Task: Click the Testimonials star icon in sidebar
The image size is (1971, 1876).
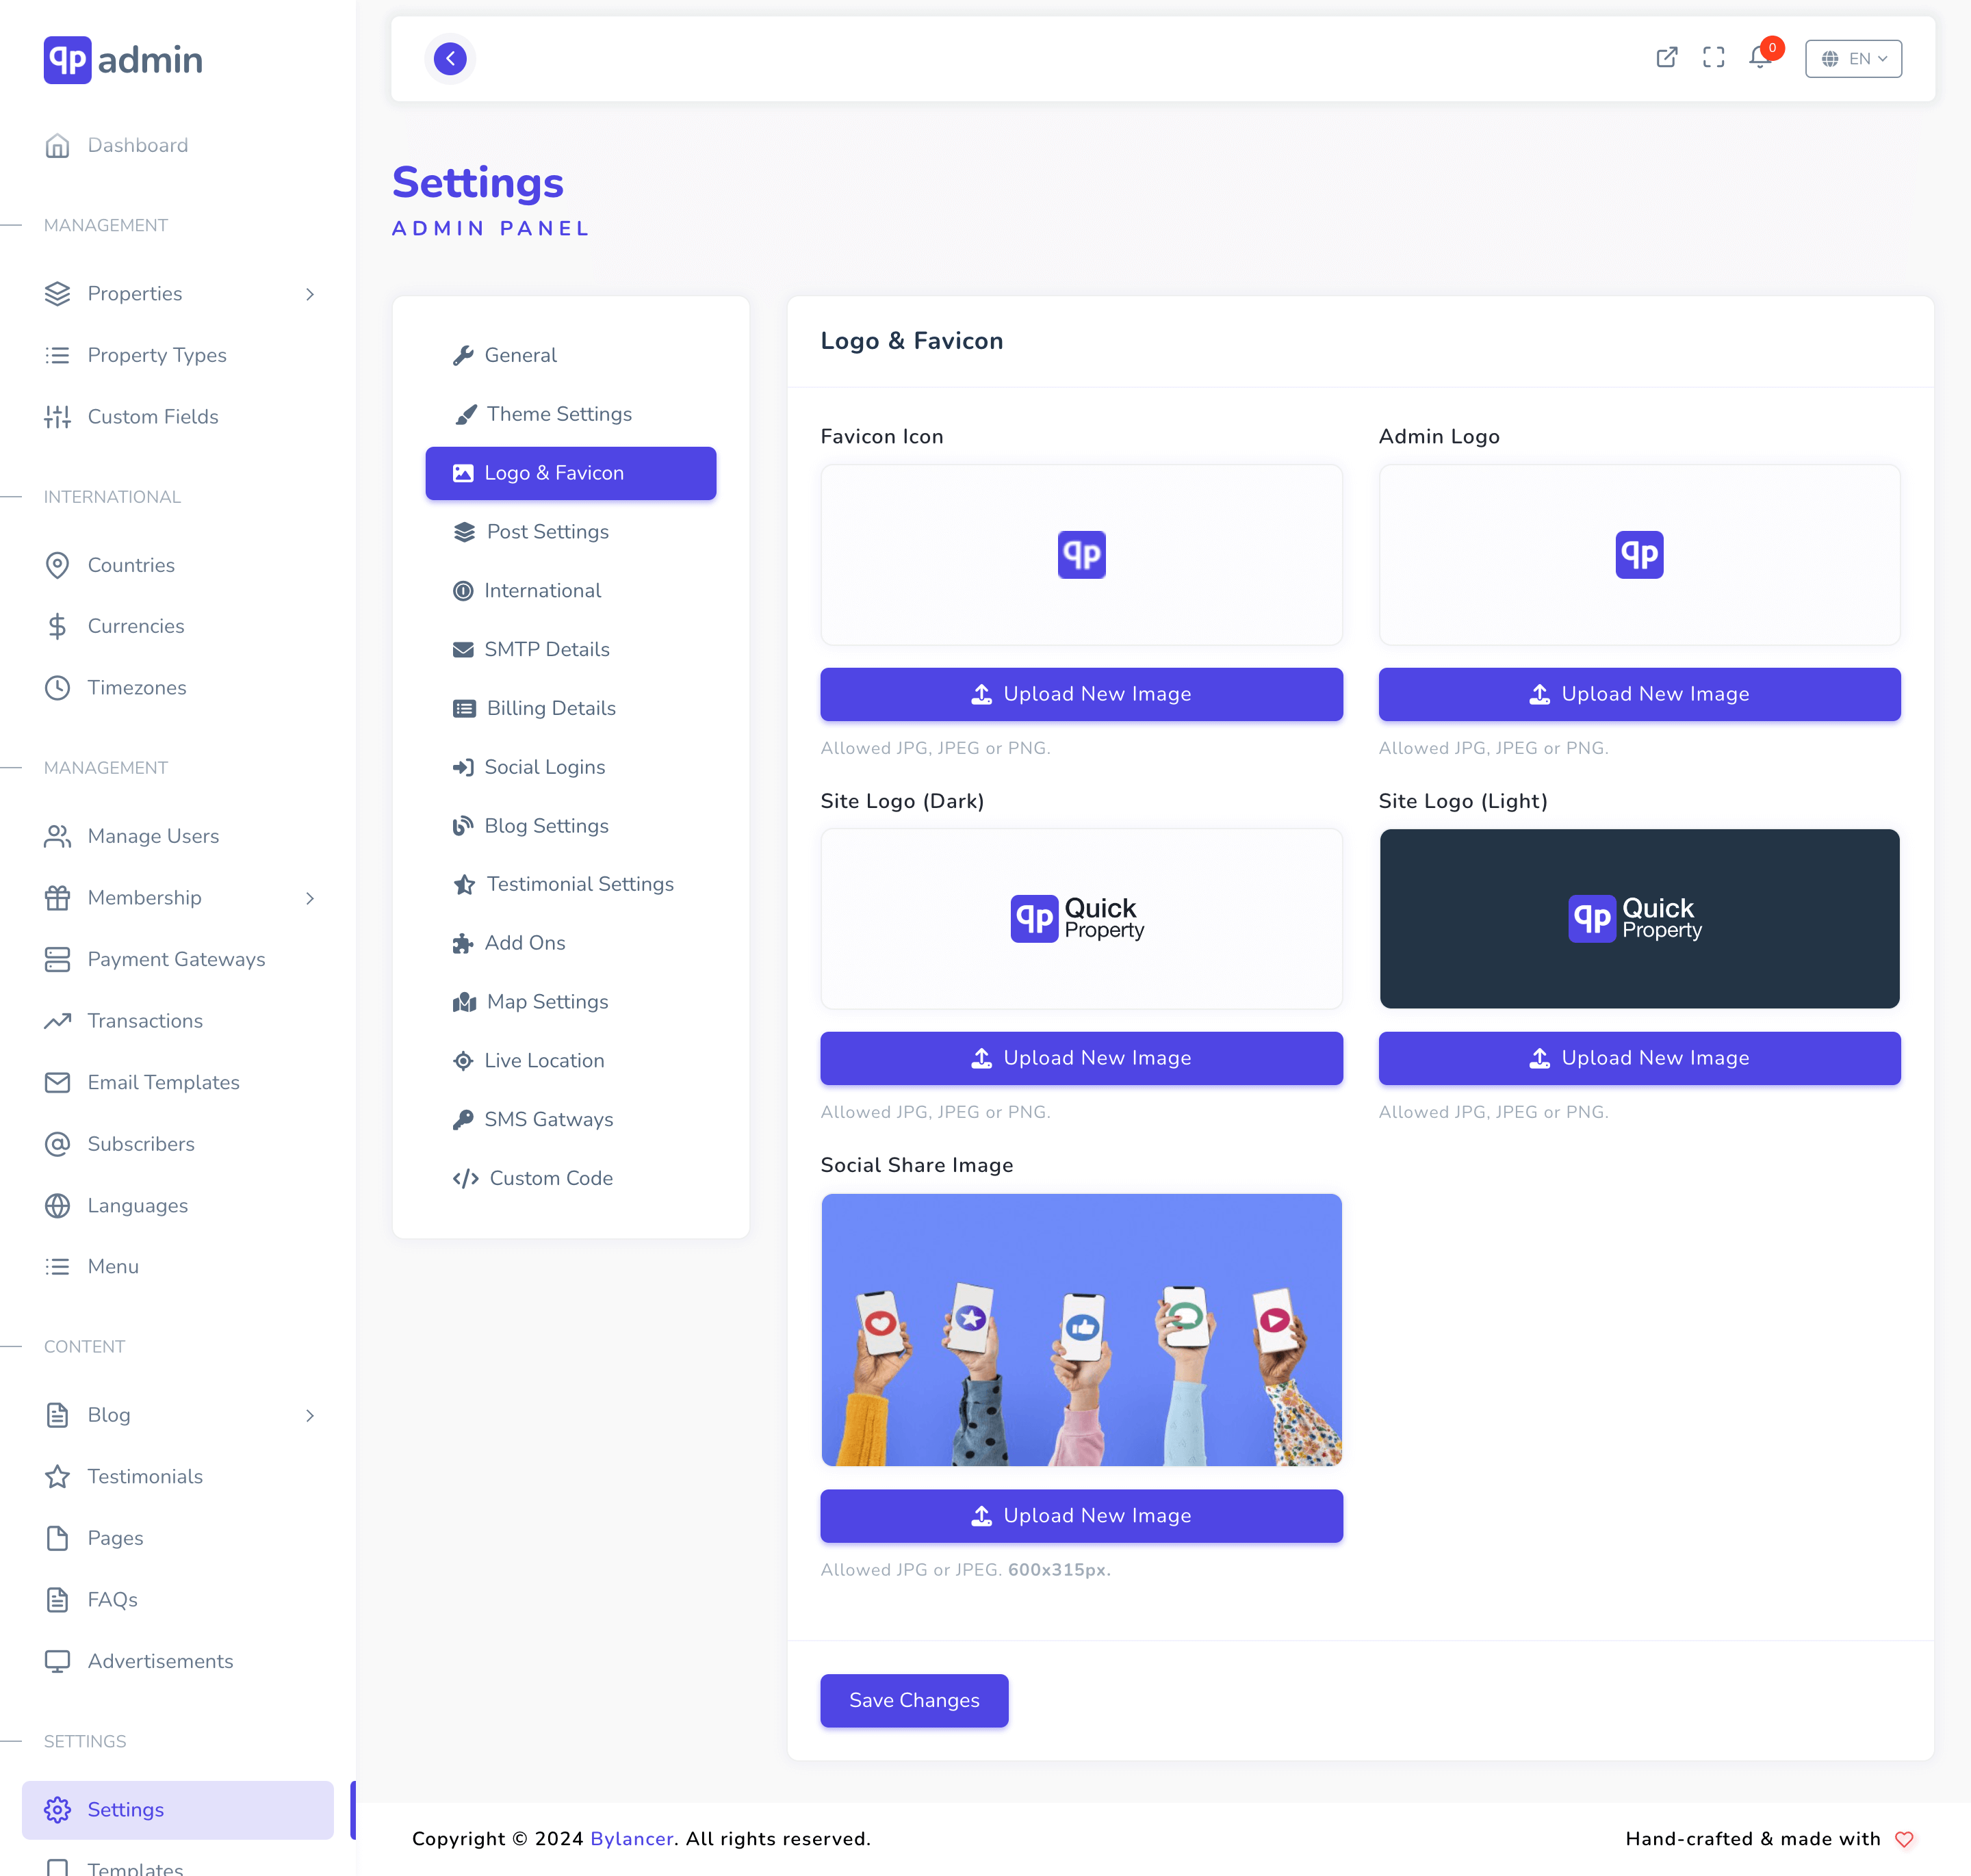Action: coord(58,1477)
